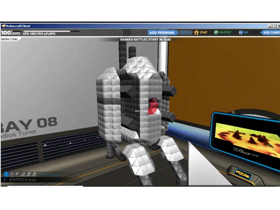This screenshot has width=280, height=210.
Task: Click the blue chat arrow prompt icon
Action: tap(5, 180)
